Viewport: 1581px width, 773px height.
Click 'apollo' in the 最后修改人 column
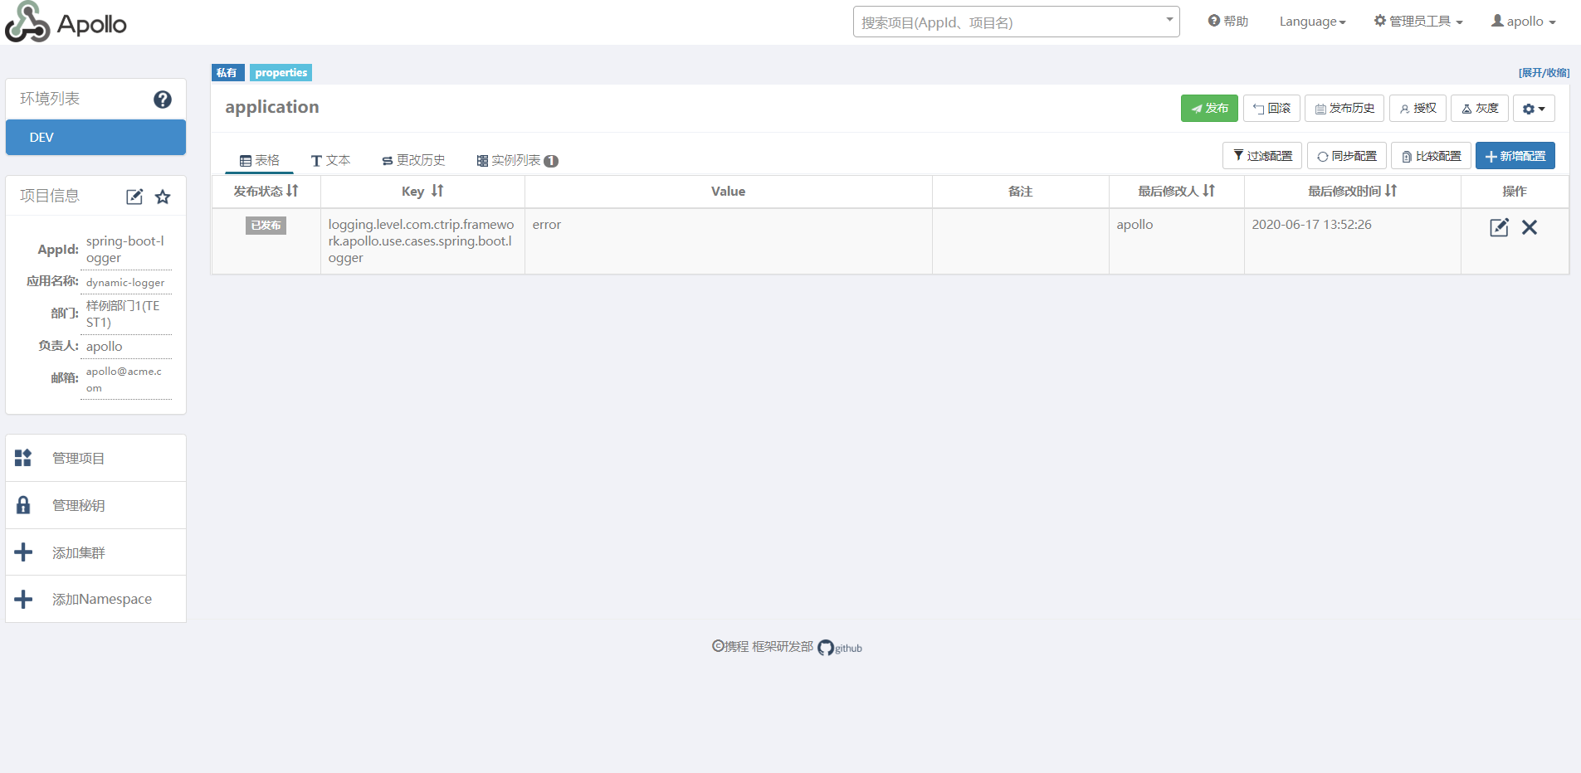click(1135, 225)
